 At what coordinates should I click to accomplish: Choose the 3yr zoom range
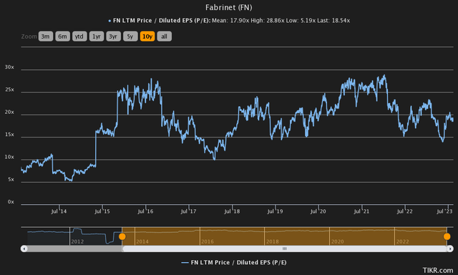pyautogui.click(x=113, y=37)
